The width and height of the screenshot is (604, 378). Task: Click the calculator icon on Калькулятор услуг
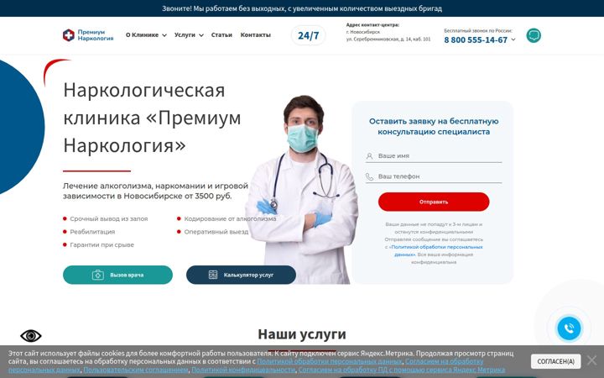click(x=213, y=275)
